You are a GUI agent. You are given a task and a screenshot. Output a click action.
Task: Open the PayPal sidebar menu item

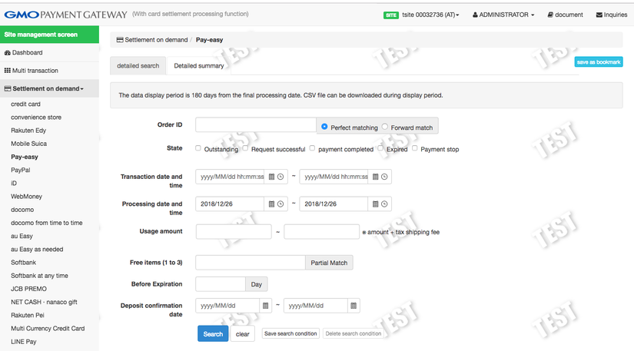pyautogui.click(x=21, y=170)
